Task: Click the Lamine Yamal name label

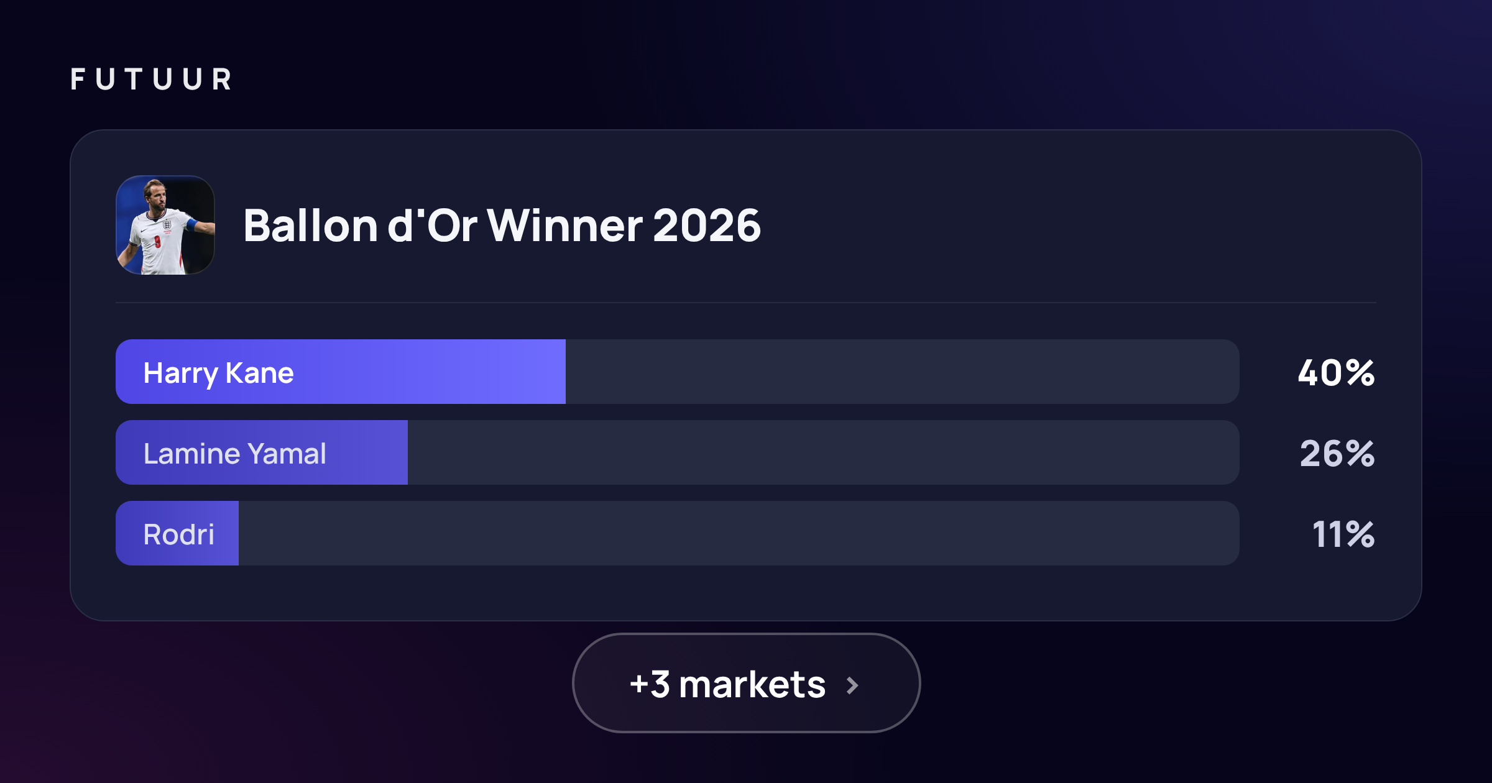Action: [234, 454]
